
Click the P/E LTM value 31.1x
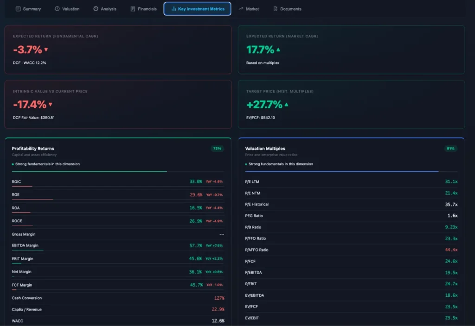(451, 182)
